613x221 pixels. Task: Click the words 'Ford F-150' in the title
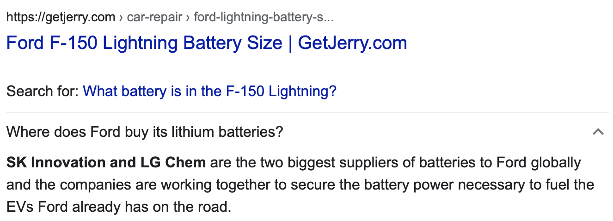tap(52, 43)
